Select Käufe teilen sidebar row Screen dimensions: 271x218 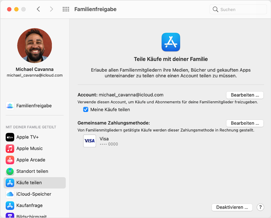pyautogui.click(x=35, y=183)
